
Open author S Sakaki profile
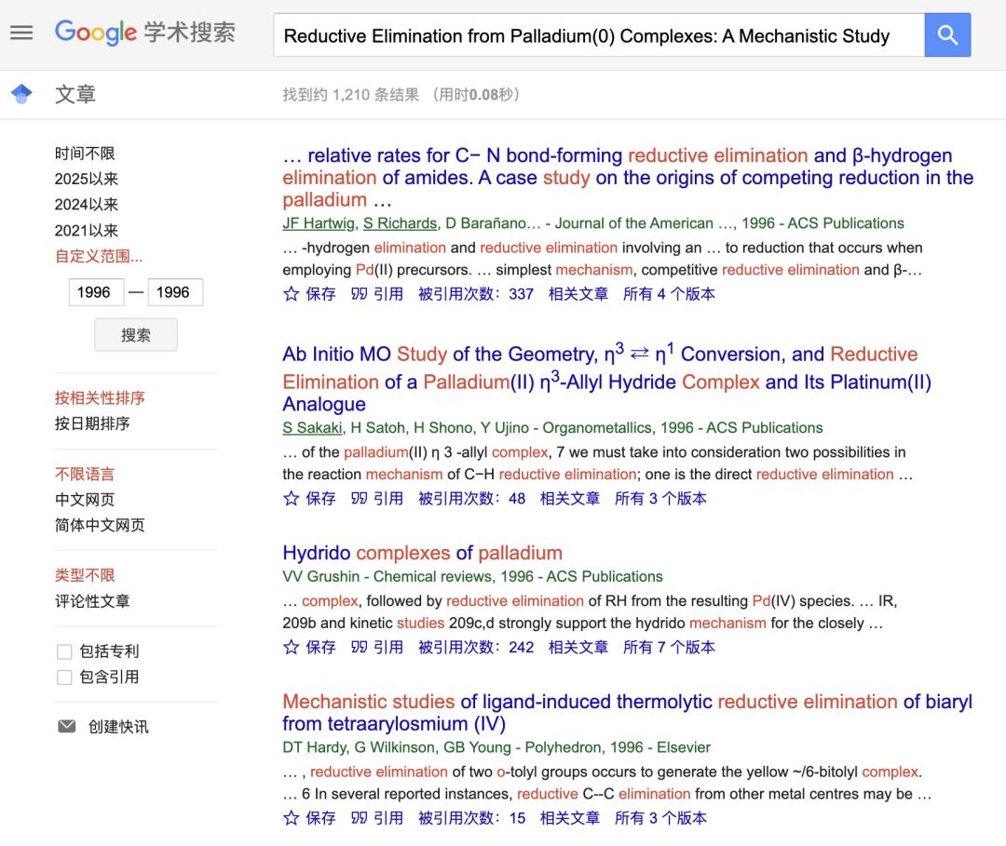312,427
